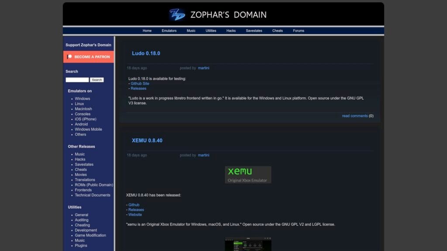
Task: Open Auditing utilities link
Action: (82, 220)
